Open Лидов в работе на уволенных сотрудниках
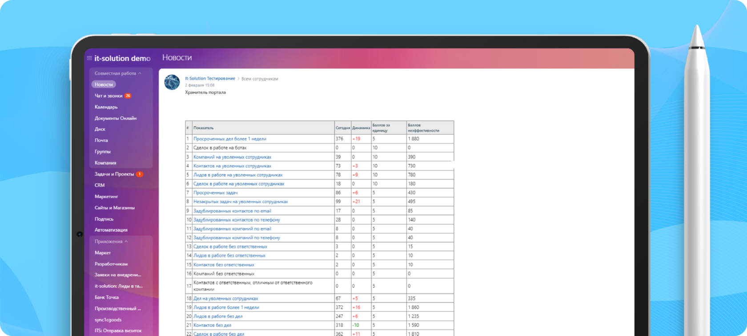The image size is (747, 336). point(238,175)
